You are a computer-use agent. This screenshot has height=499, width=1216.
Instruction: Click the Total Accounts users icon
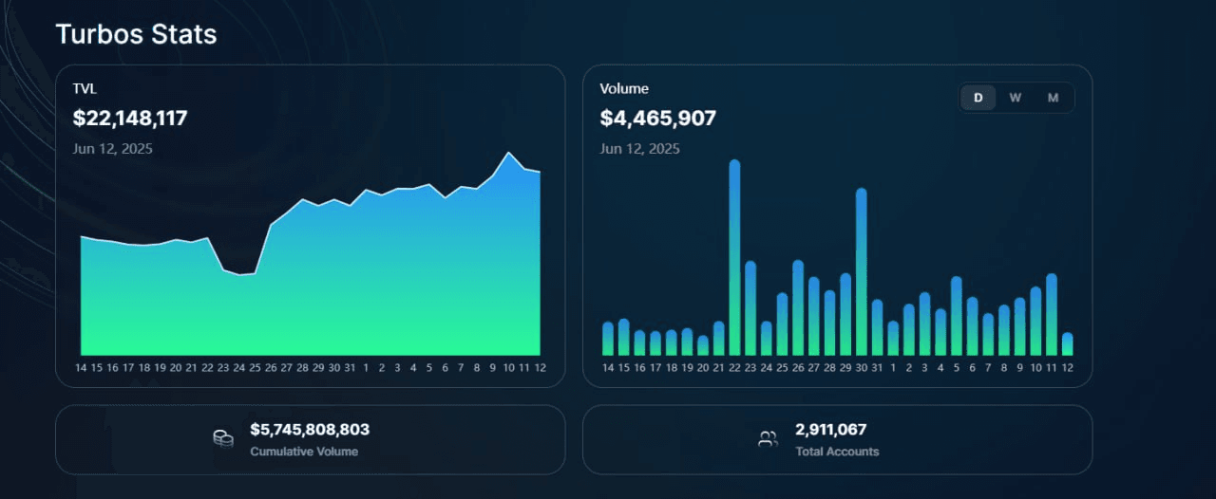(x=768, y=439)
